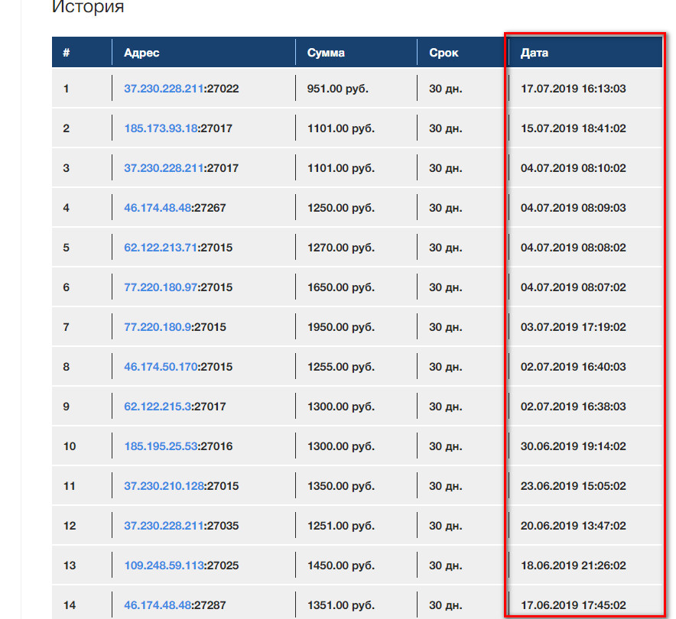Image resolution: width=676 pixels, height=619 pixels.
Task: Click the Сумма column header
Action: [326, 53]
